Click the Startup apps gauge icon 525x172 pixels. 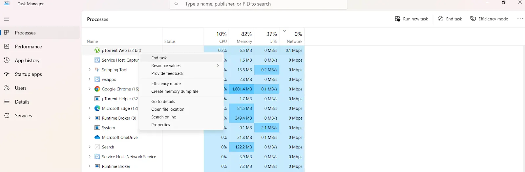tap(7, 74)
